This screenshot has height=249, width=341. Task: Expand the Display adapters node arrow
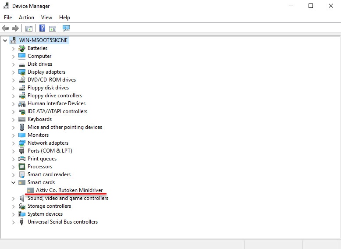(x=14, y=72)
